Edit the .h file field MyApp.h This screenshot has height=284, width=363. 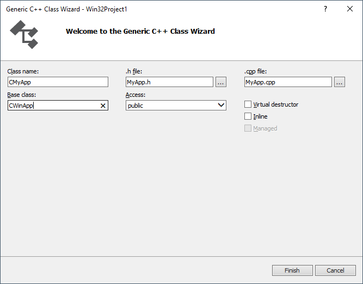tap(169, 82)
